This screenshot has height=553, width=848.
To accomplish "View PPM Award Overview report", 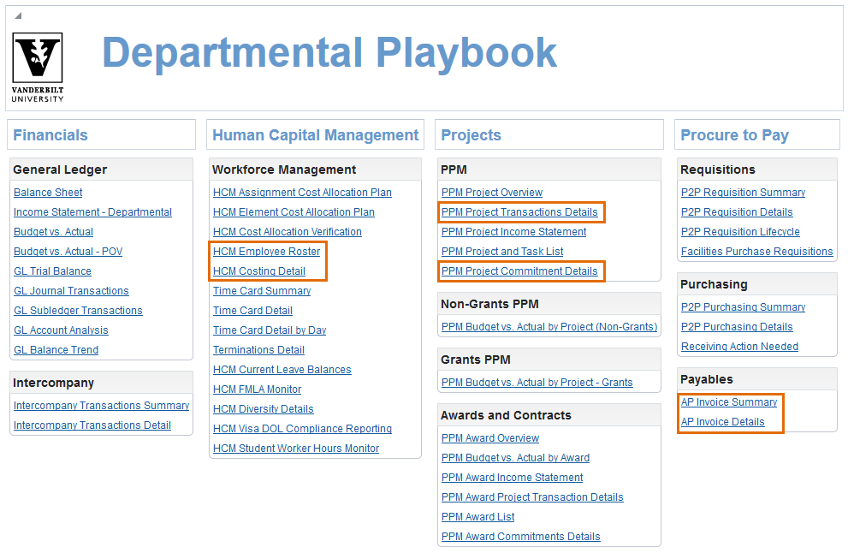I will click(490, 438).
